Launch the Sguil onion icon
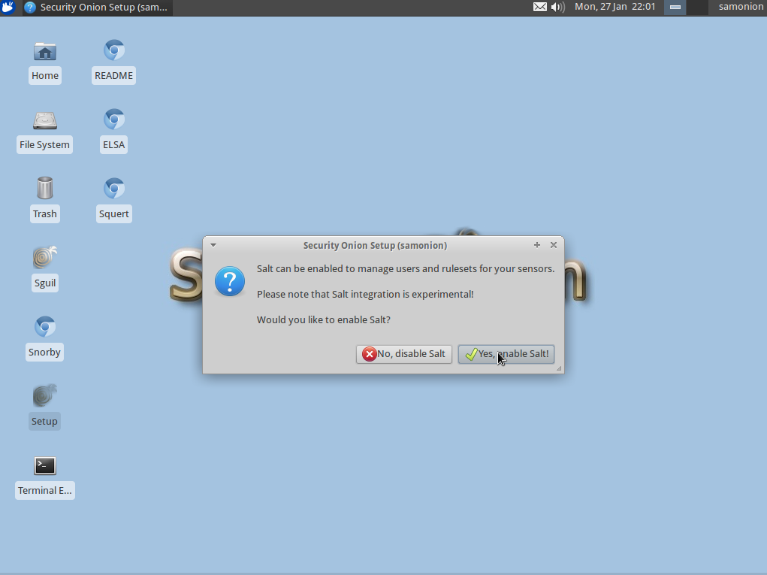 coord(45,257)
